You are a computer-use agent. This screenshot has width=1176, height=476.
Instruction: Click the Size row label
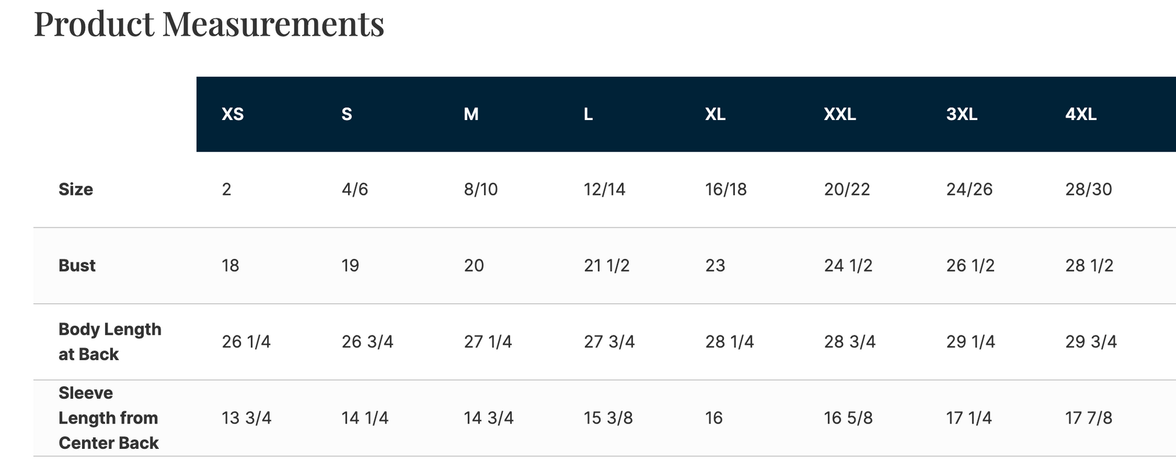pos(76,189)
